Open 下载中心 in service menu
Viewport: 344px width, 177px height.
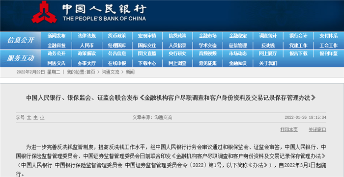[x=147, y=63]
